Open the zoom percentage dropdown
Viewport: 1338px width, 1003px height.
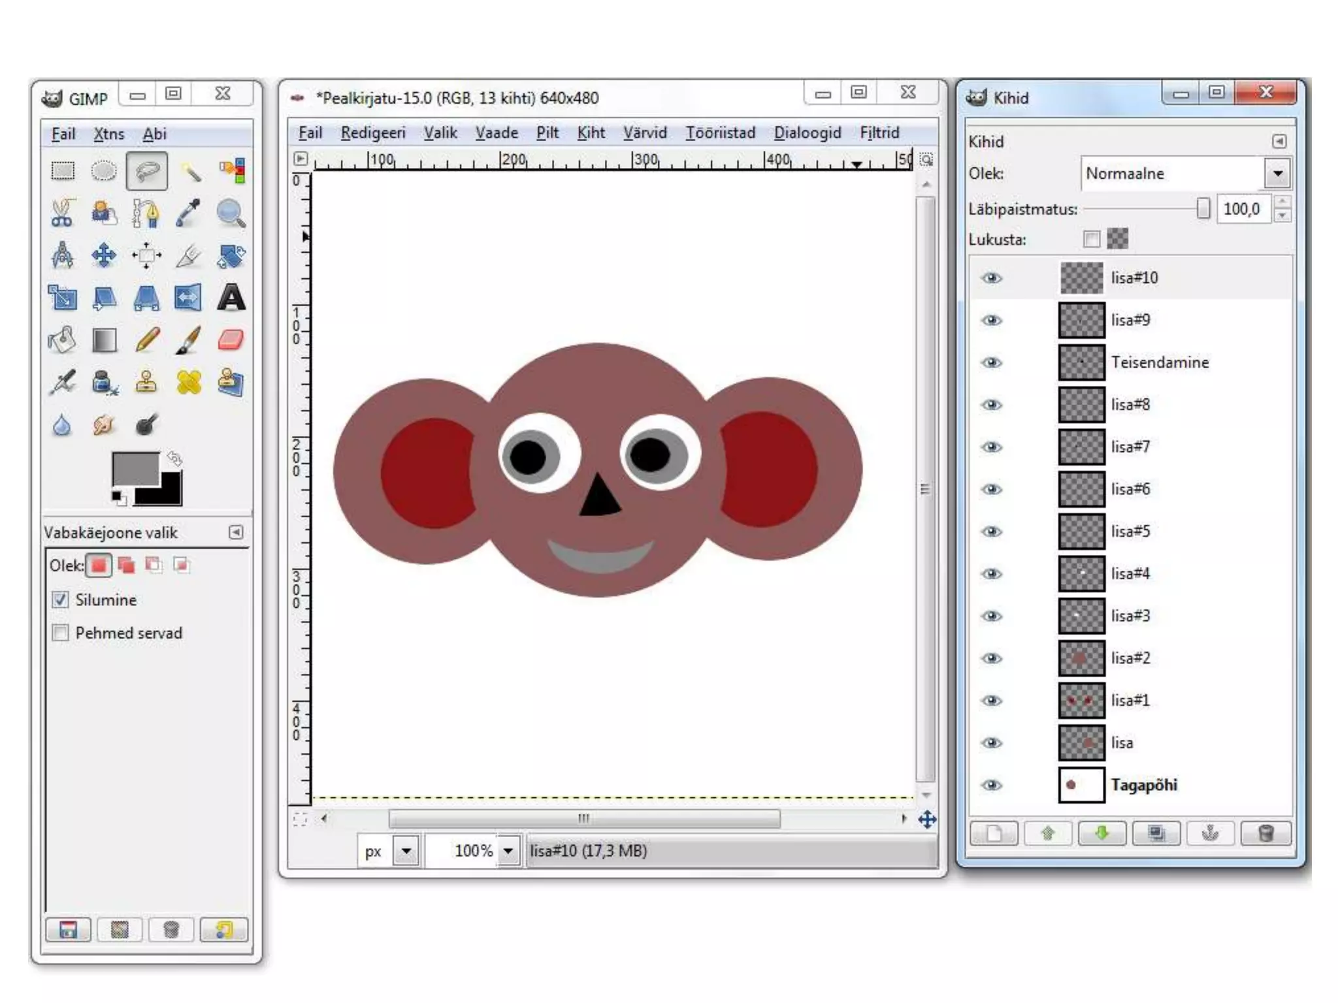click(508, 851)
